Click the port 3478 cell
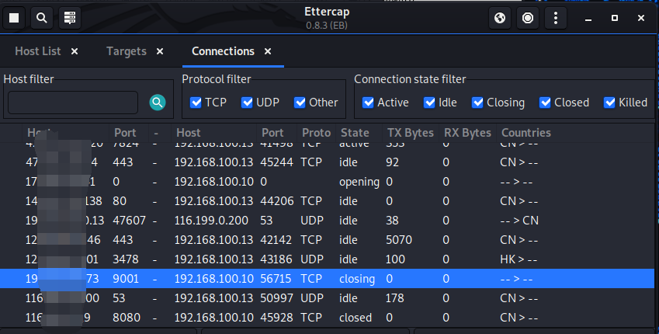 click(125, 259)
